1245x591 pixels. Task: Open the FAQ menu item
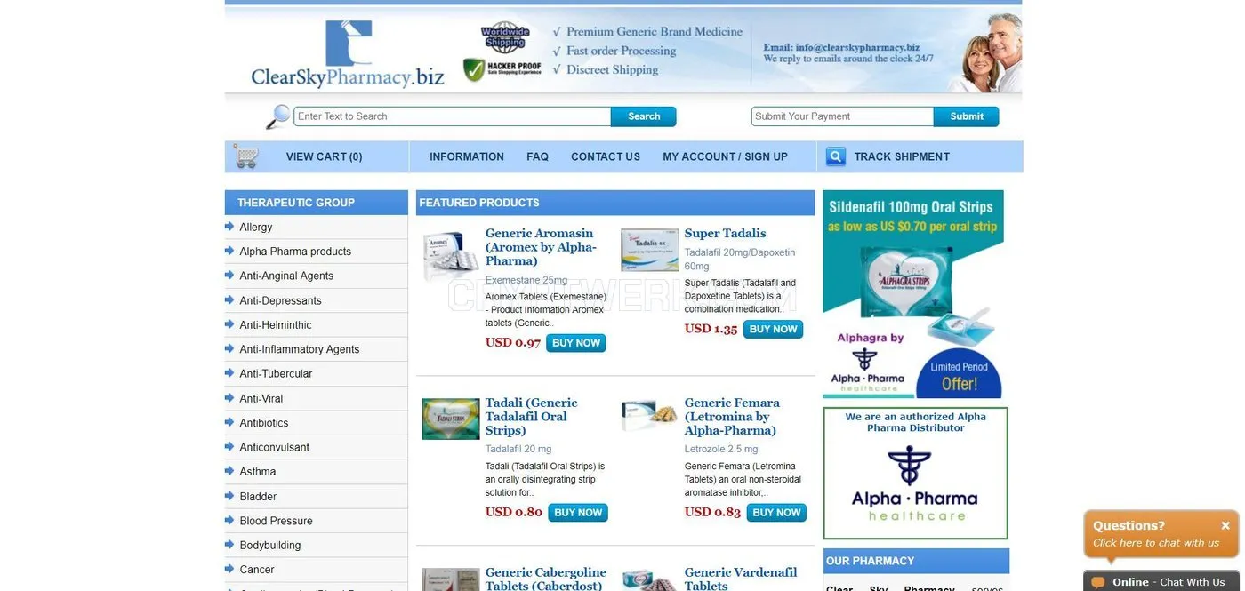tap(537, 156)
